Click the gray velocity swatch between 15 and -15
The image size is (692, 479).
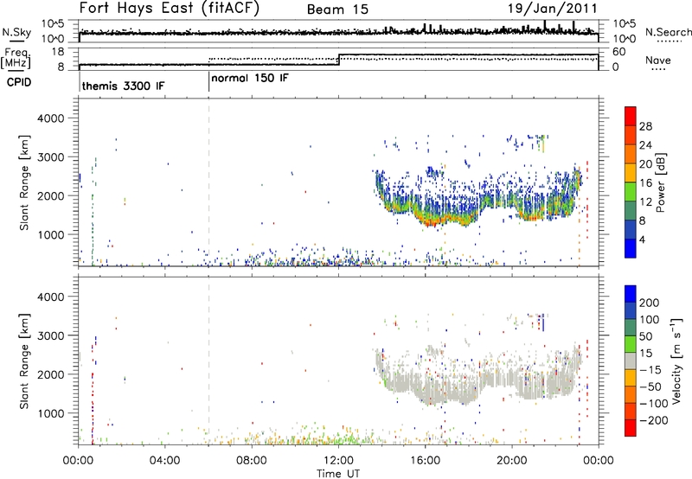[x=631, y=361]
